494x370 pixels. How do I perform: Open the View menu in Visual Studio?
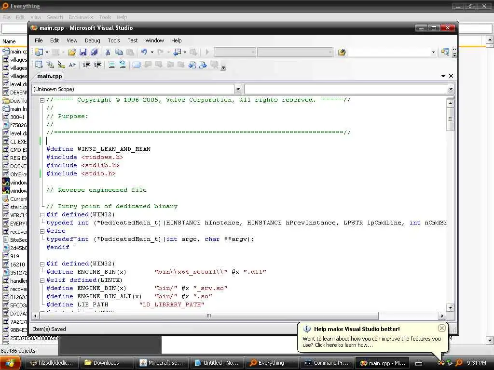[x=72, y=40]
